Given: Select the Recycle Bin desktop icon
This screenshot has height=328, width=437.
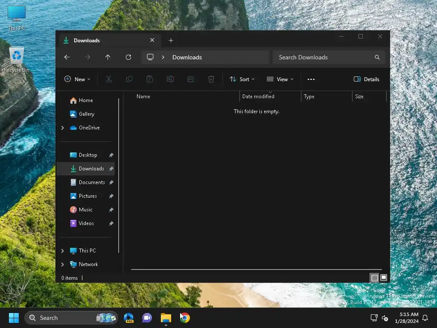Looking at the screenshot, I should pyautogui.click(x=17, y=60).
